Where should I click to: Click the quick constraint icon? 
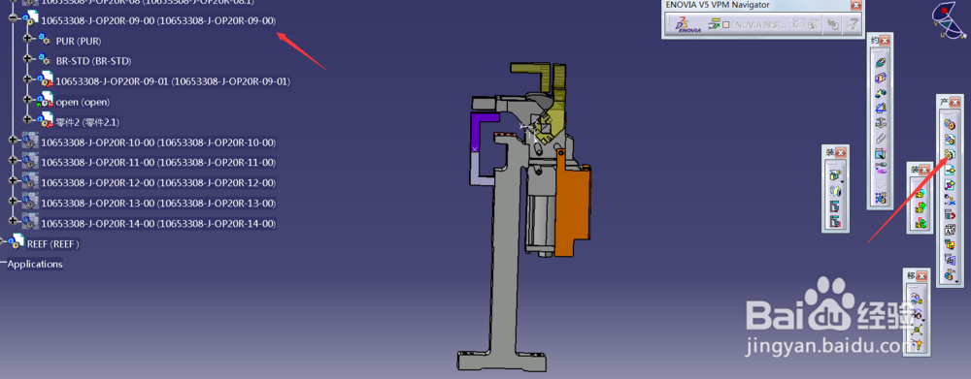(881, 153)
